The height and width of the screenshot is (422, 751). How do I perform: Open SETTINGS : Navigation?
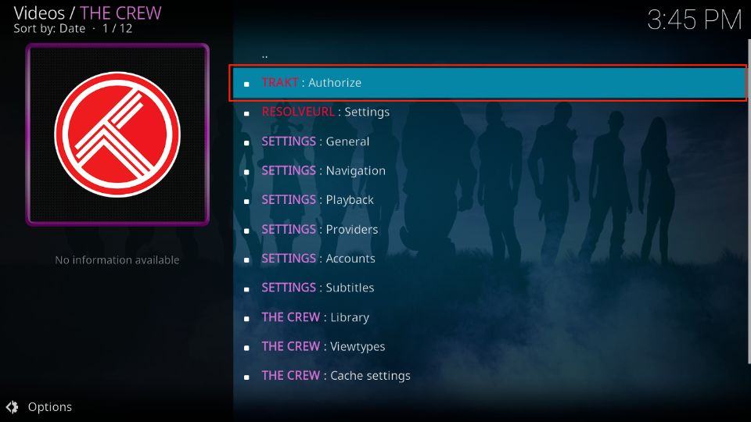490,171
